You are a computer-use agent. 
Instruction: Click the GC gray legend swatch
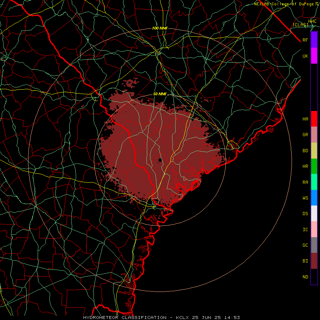pos(314,245)
